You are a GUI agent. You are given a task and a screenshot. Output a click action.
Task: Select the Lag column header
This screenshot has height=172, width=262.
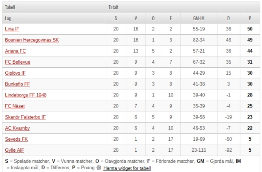(x=8, y=18)
